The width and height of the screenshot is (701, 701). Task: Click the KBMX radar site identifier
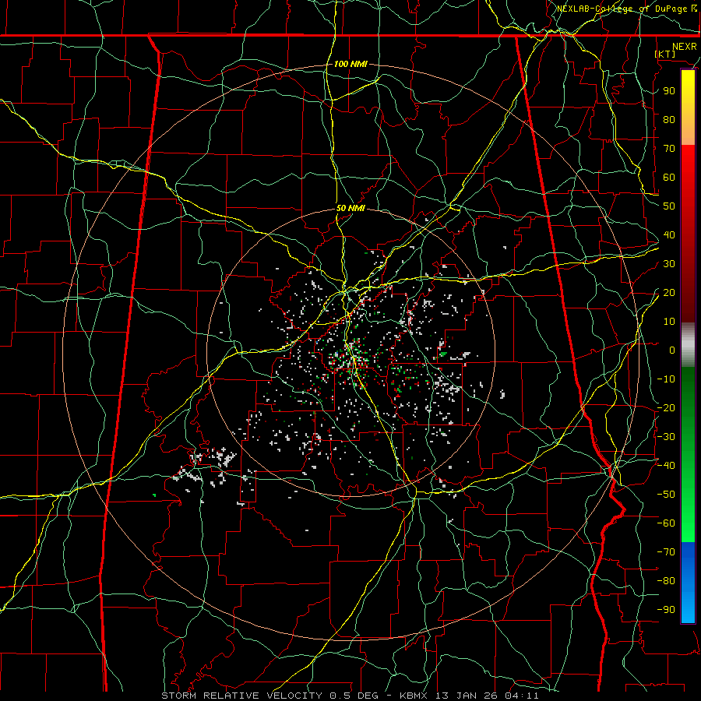tap(413, 696)
